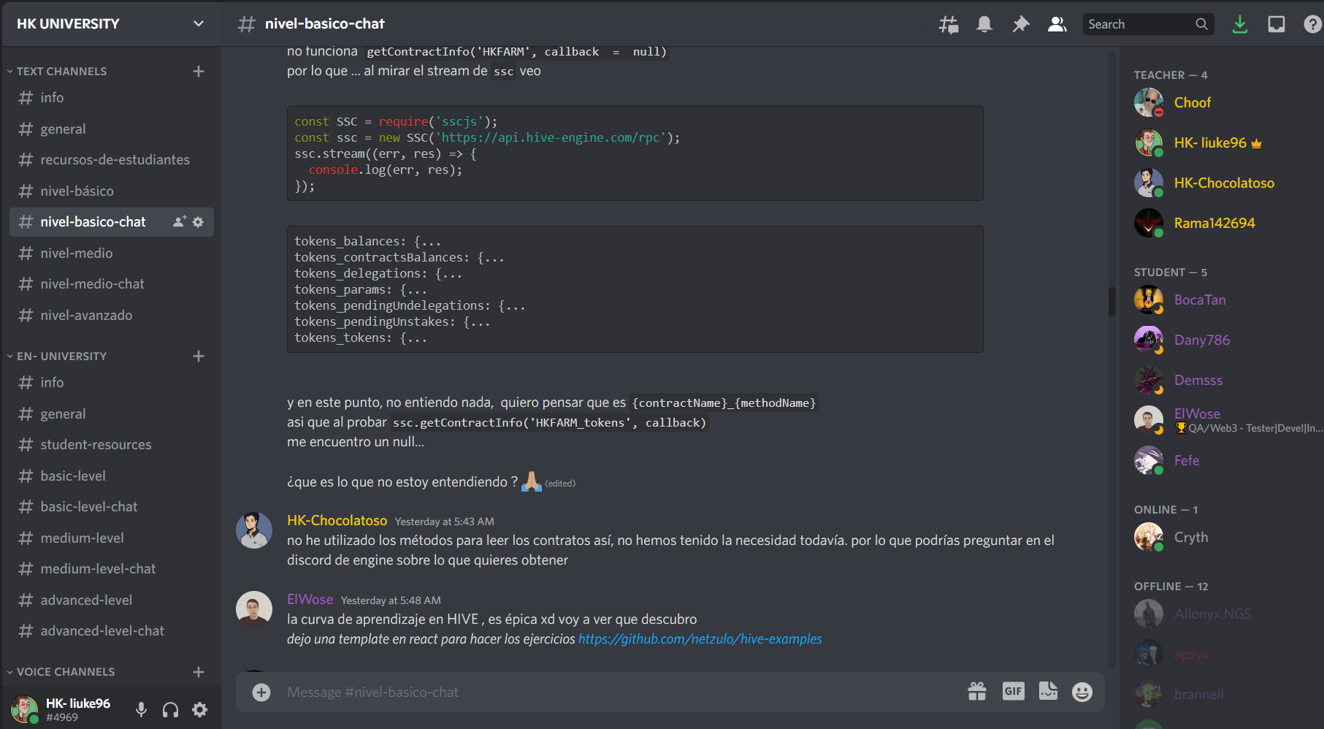The width and height of the screenshot is (1324, 729).
Task: Click the praying hands emoji in message
Action: coord(532,481)
